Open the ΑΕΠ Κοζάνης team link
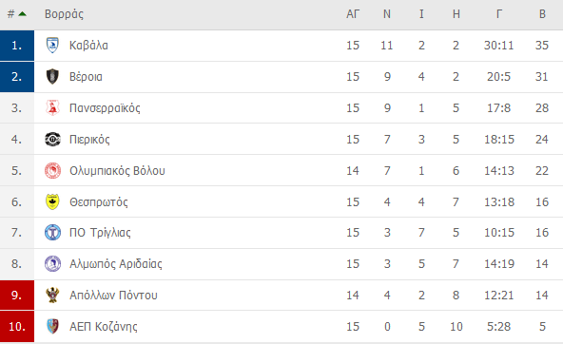Viewport: 563px width, 344px height. (104, 327)
